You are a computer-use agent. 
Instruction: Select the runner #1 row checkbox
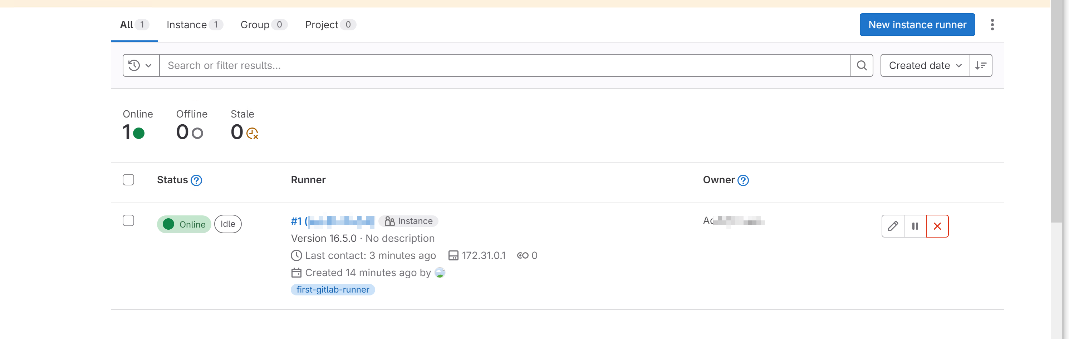coord(128,220)
